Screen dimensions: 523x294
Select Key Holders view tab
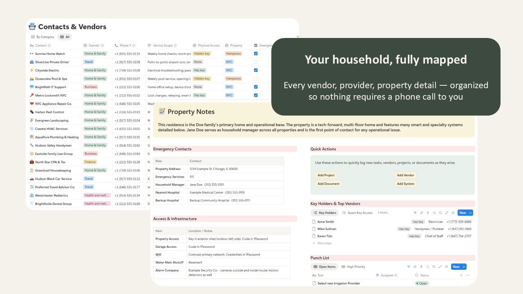(x=325, y=213)
